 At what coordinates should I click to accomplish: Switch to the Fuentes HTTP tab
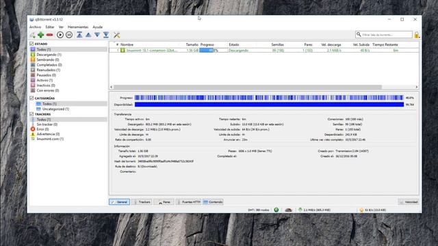pyautogui.click(x=189, y=202)
